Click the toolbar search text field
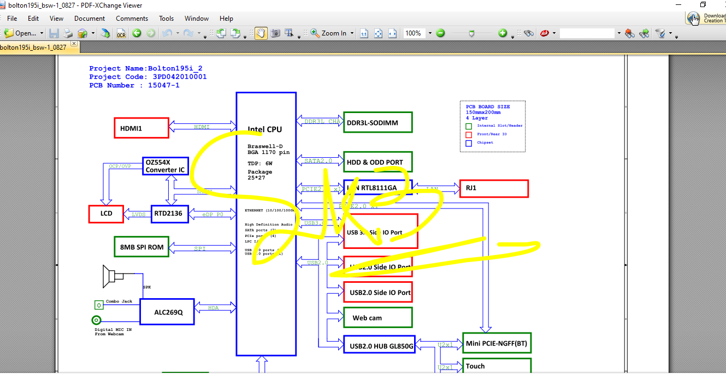The width and height of the screenshot is (726, 374). click(x=587, y=33)
